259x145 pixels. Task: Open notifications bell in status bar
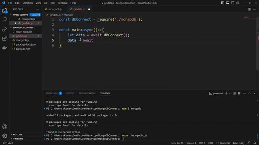255,143
